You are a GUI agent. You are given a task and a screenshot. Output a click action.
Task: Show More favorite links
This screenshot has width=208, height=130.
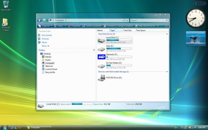(45, 46)
